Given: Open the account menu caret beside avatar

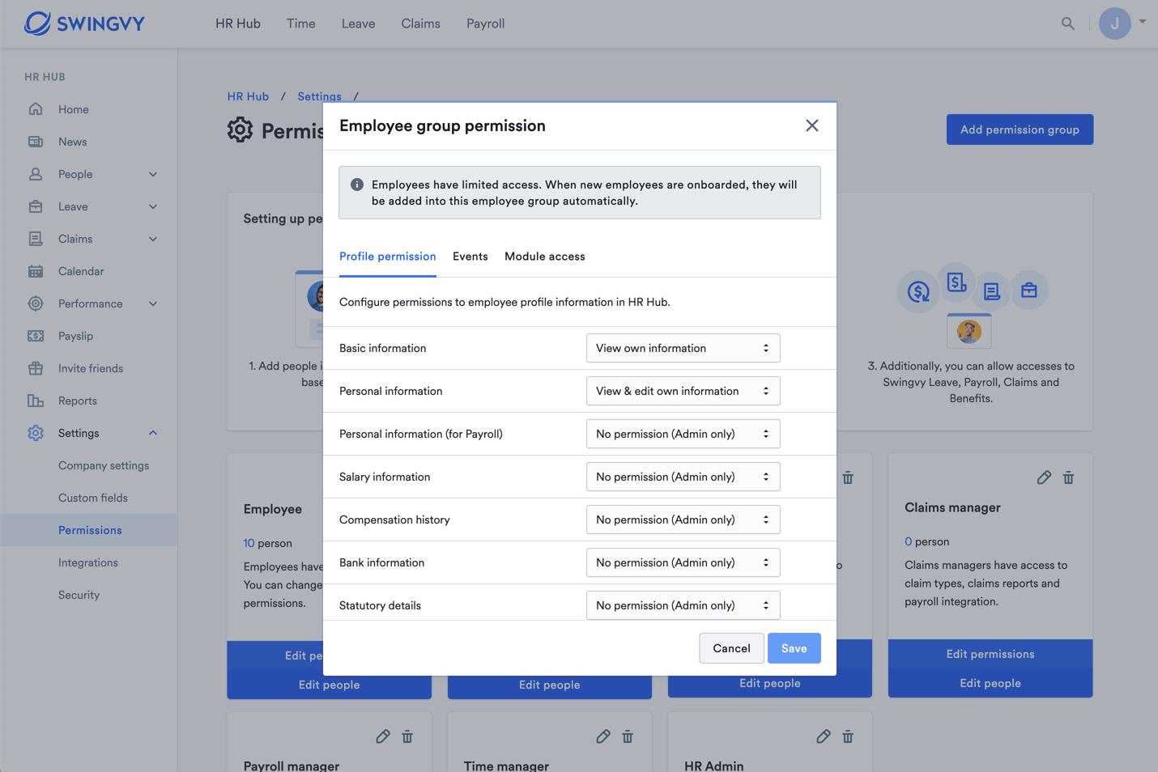Looking at the screenshot, I should 1143,22.
